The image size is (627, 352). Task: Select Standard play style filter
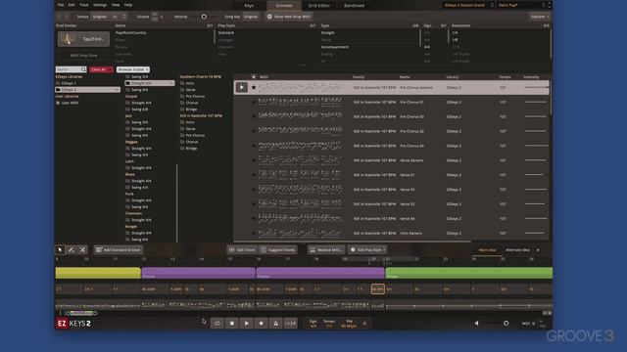(x=226, y=32)
